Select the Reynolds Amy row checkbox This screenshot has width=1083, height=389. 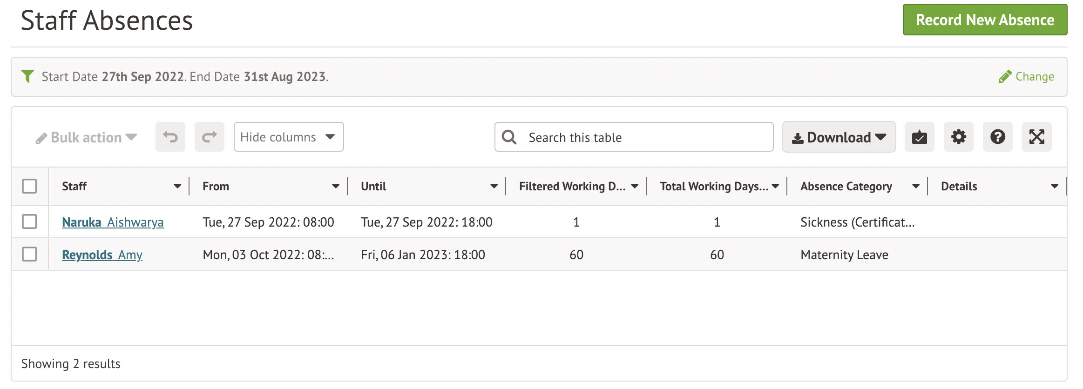coord(29,254)
